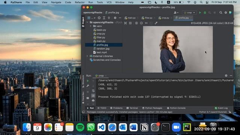Viewport: 240px width, 135px height.
Task: Zoom out of the image
Action: [141, 23]
